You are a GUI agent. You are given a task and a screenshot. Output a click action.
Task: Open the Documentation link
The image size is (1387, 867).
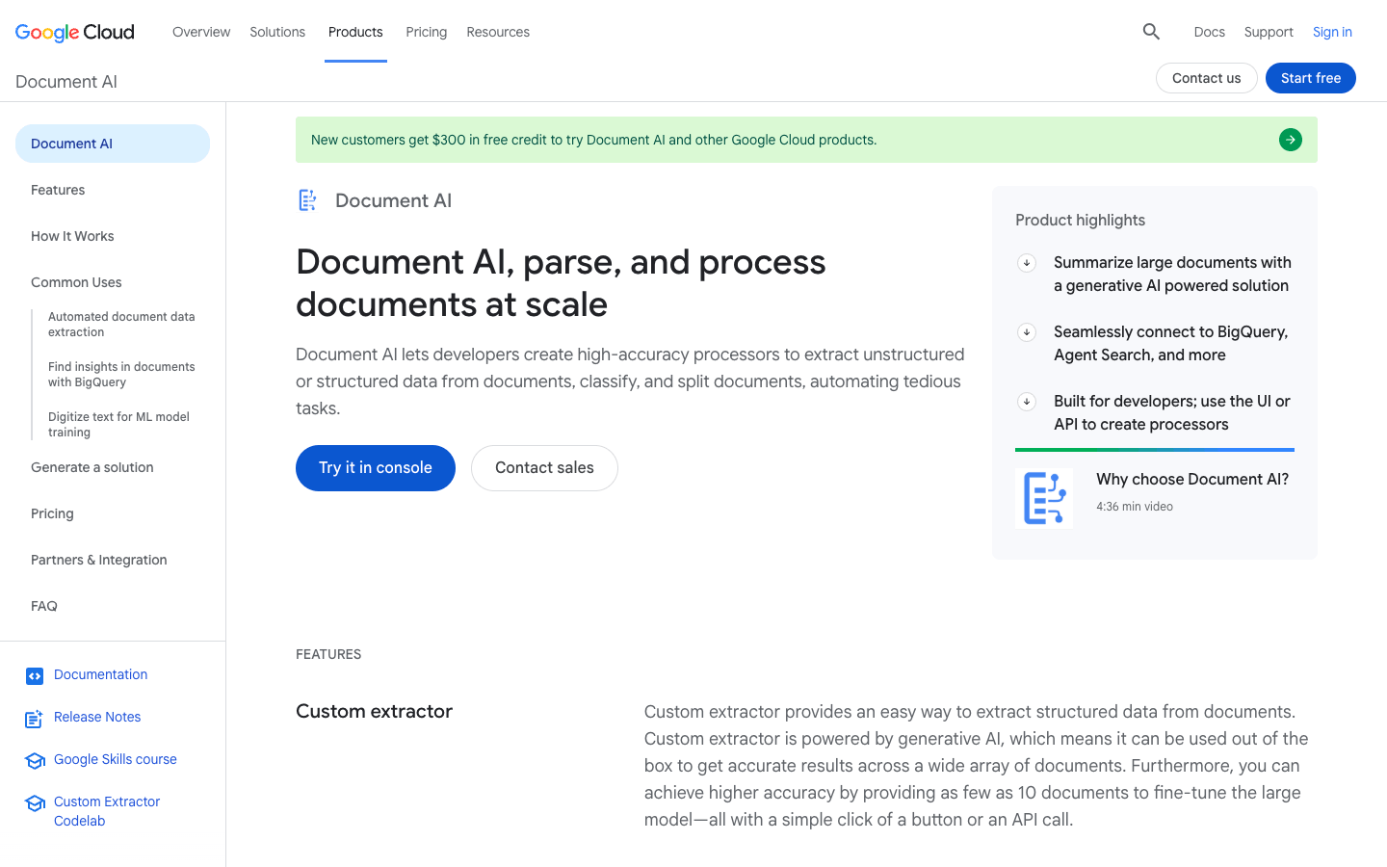click(100, 674)
